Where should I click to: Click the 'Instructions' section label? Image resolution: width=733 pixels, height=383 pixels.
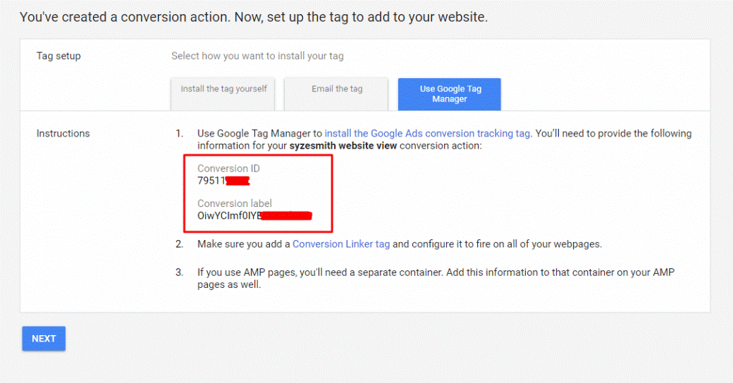[x=63, y=134]
